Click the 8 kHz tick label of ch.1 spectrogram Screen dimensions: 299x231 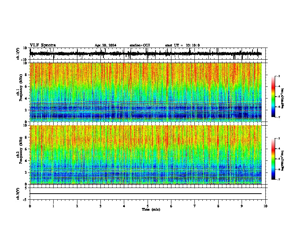click(26, 75)
